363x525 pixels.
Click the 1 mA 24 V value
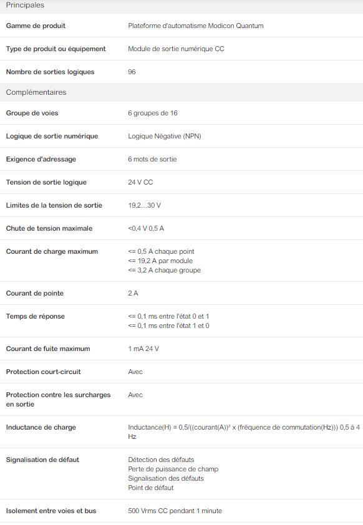143,349
